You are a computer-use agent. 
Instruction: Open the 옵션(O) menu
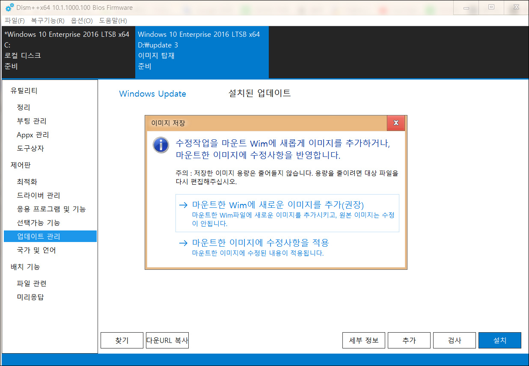click(x=82, y=21)
